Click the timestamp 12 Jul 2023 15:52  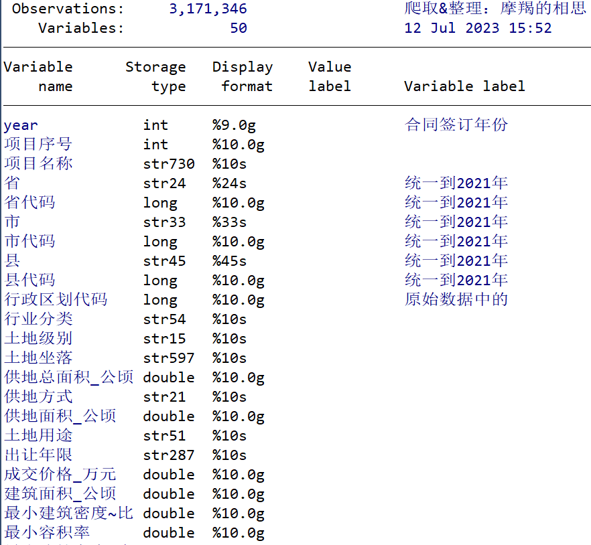[478, 28]
